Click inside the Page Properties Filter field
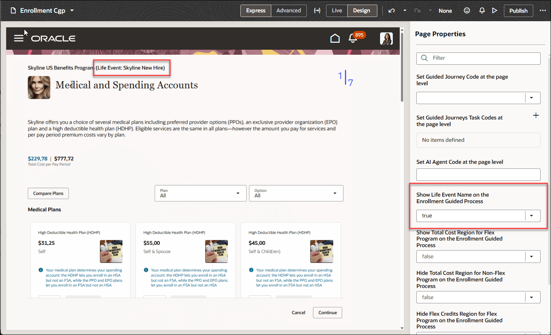Viewport: 551px width, 335px height. pyautogui.click(x=478, y=58)
